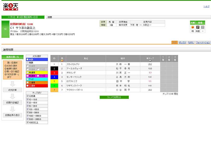211x143 pixels.
Task: Click the dirt track condition icon
Action: pyautogui.click(x=198, y=27)
